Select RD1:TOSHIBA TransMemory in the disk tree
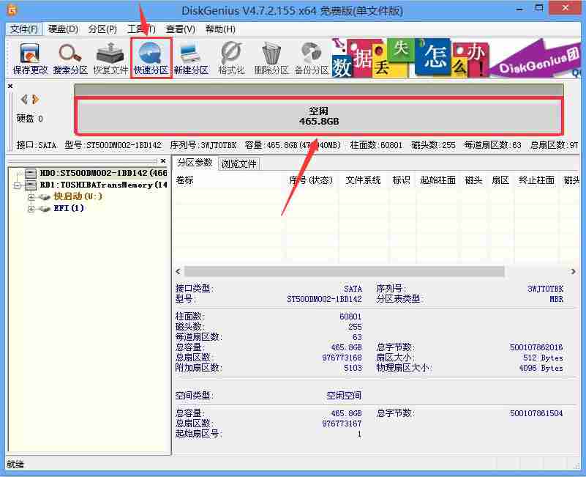Image resolution: width=586 pixels, height=477 pixels. tap(104, 185)
